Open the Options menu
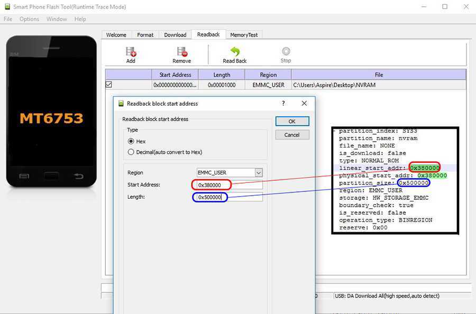Screen dimensions: 476x314 pyautogui.click(x=29, y=19)
